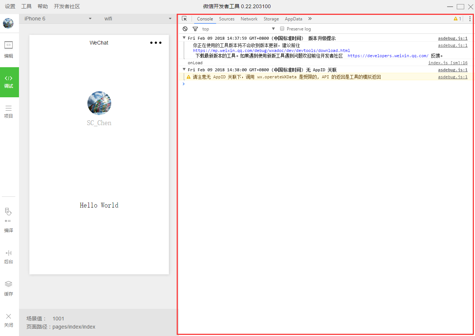This screenshot has width=475, height=336.
Task: Open the index.js [sm]:16 source link
Action: [x=448, y=63]
